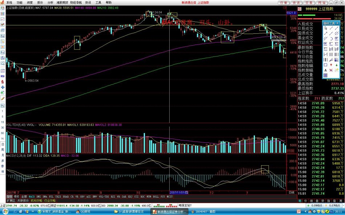Viewport: 345px width, 215px height.
Task: Switch to 画图 window in taskbar
Action: click(204, 212)
